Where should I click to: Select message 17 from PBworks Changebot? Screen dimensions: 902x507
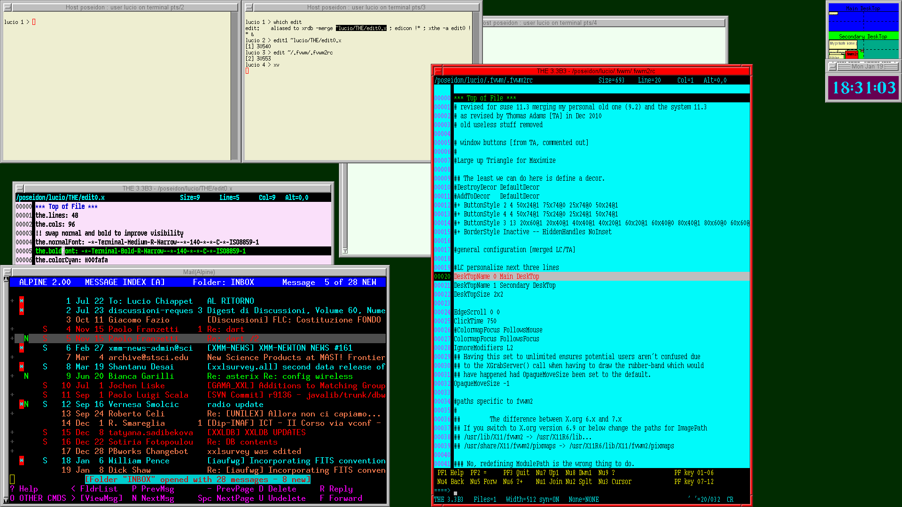198,452
